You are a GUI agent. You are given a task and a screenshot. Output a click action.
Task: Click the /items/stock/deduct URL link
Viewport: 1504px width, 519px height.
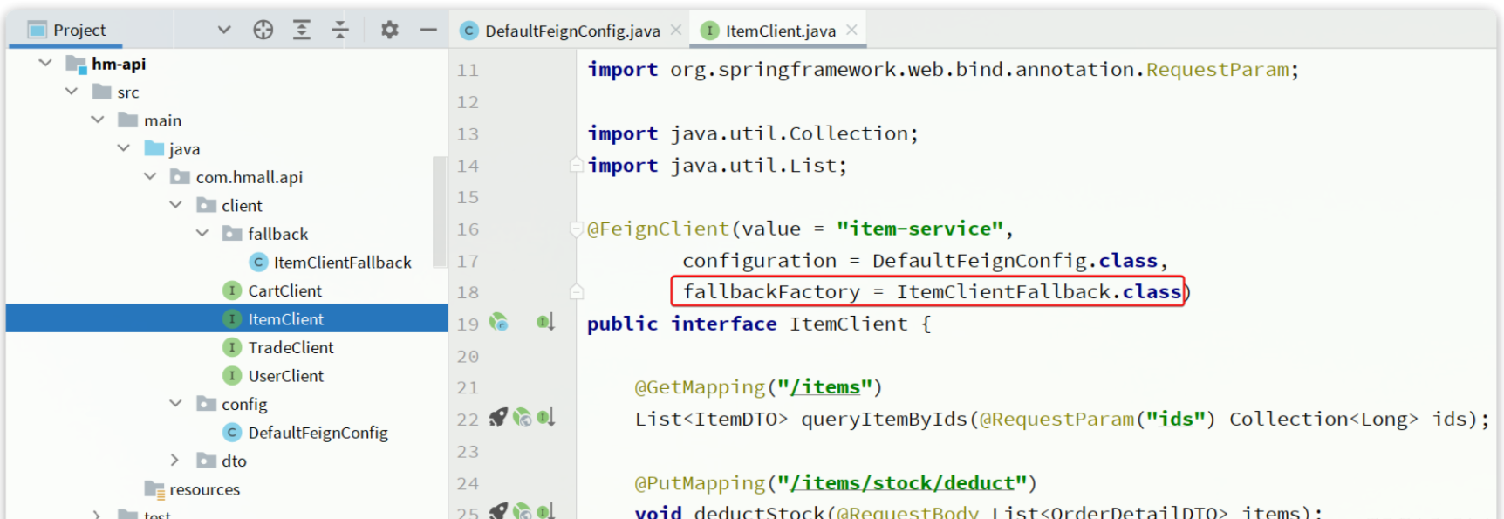[902, 483]
